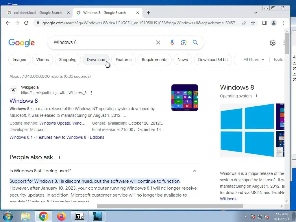Click the Chrome taskbar icon
This screenshot has width=296, height=222.
click(43, 216)
